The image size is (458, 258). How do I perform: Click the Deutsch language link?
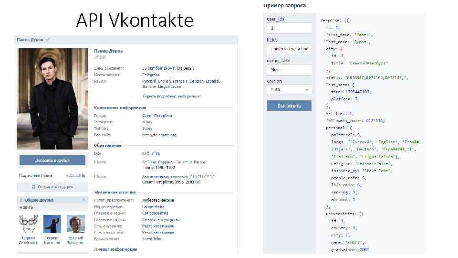click(197, 81)
